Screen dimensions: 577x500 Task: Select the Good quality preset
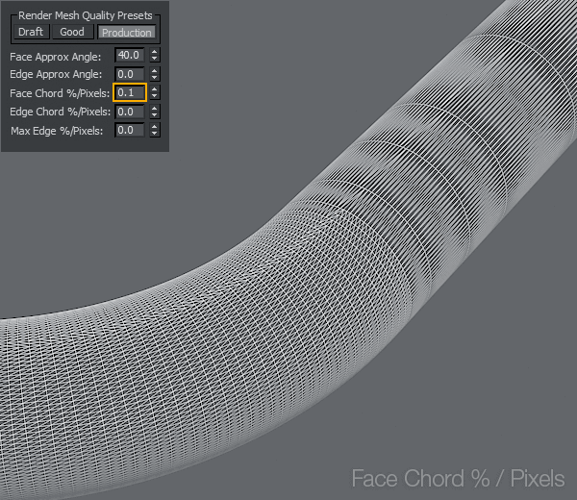click(72, 32)
